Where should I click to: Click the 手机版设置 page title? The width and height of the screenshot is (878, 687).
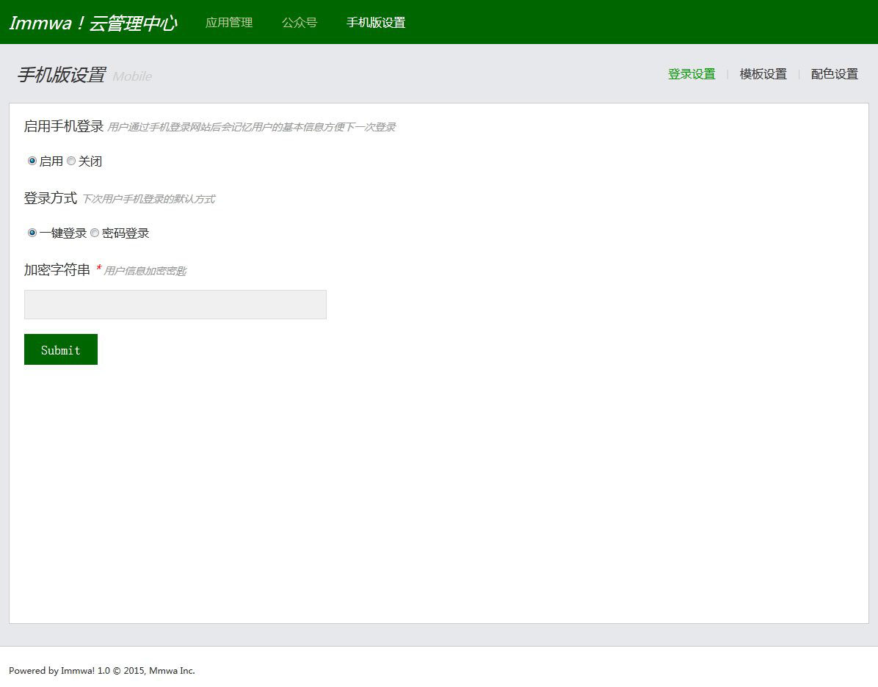[x=61, y=74]
